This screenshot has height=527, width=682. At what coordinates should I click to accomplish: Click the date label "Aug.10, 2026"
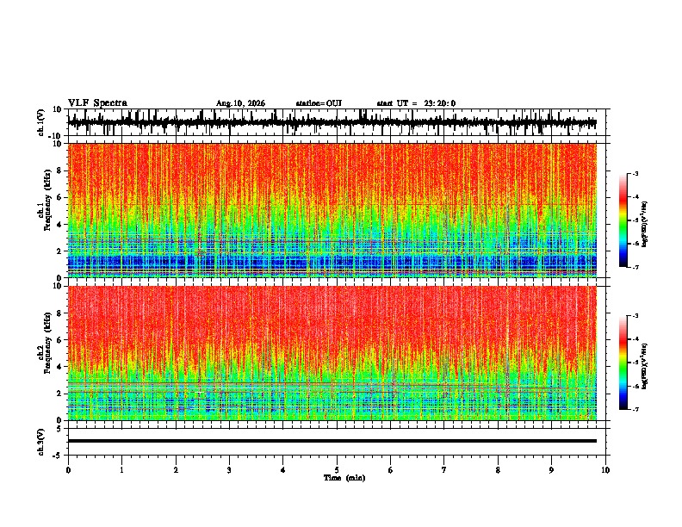pos(240,103)
